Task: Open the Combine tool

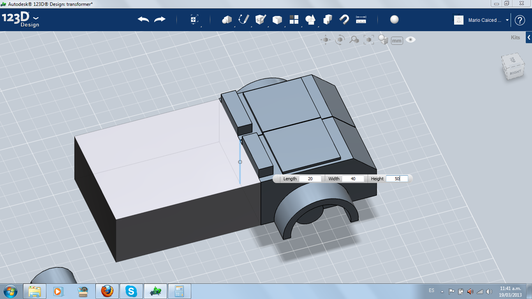Action: point(328,19)
